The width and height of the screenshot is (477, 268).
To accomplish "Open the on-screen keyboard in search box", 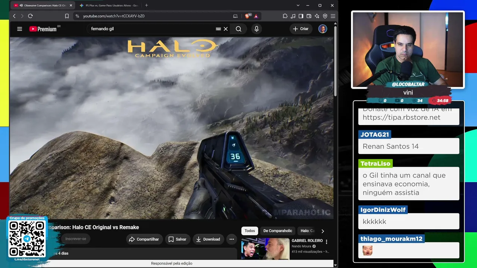I will [218, 29].
